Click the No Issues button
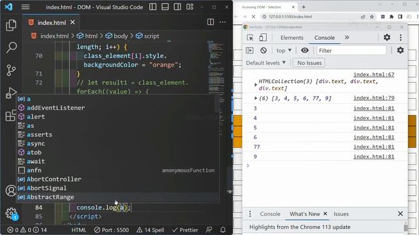The width and height of the screenshot is (419, 235). (309, 63)
